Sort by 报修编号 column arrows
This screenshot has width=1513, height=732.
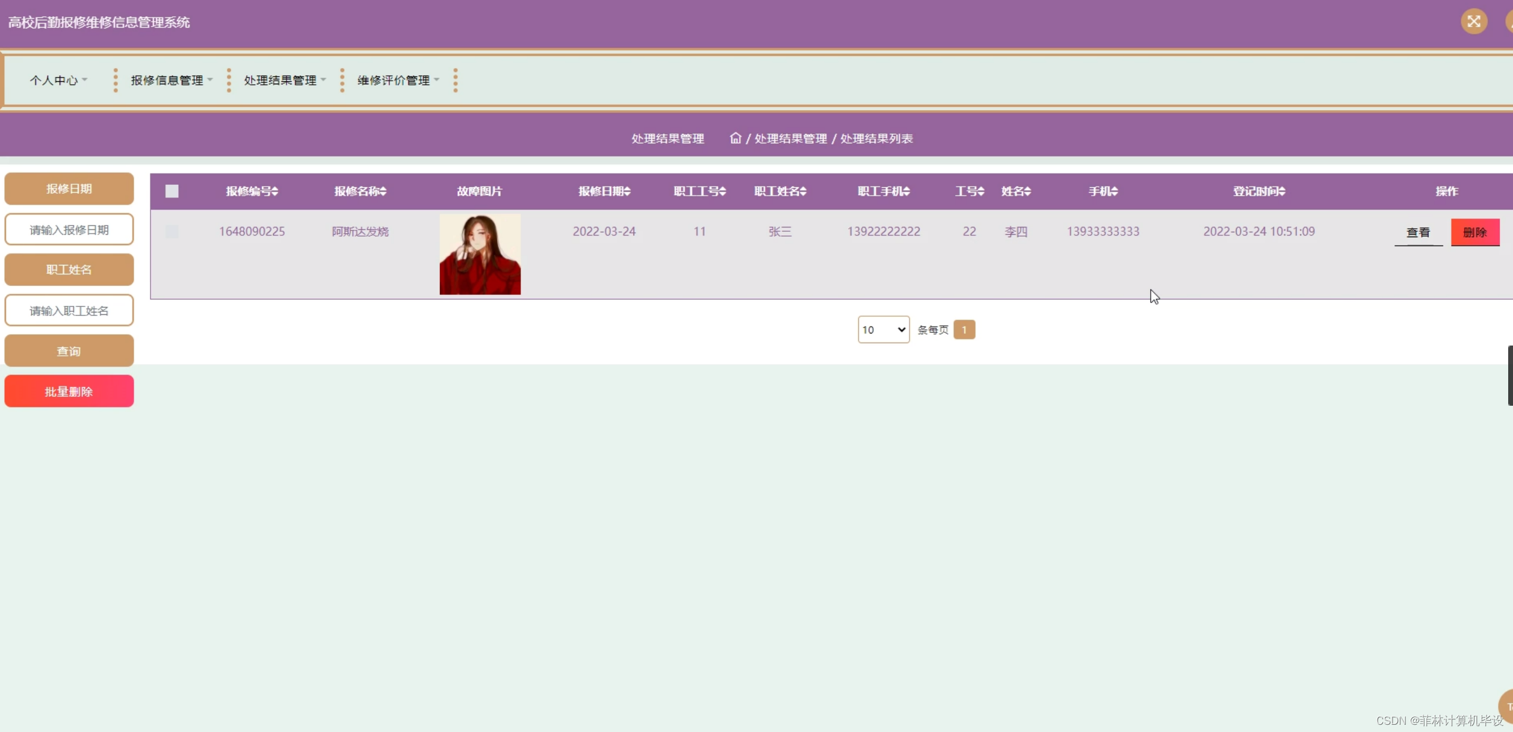pos(274,191)
